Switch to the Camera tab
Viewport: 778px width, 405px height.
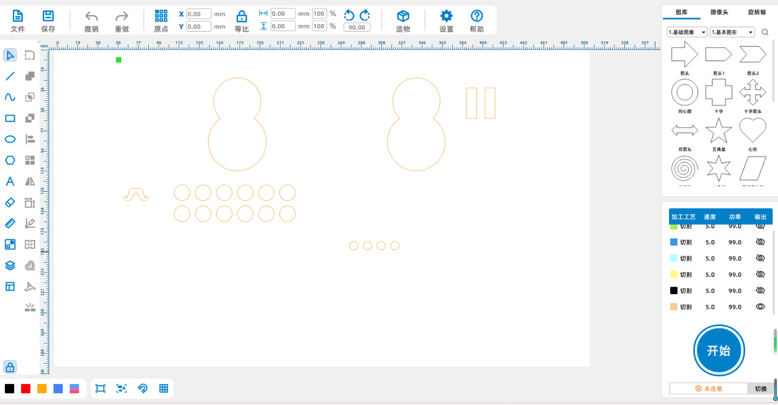click(719, 12)
